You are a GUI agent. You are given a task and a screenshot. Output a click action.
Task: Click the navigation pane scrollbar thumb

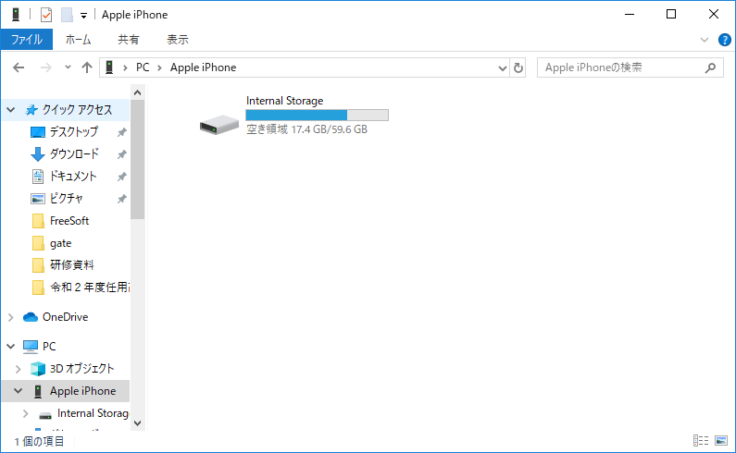tap(138, 159)
